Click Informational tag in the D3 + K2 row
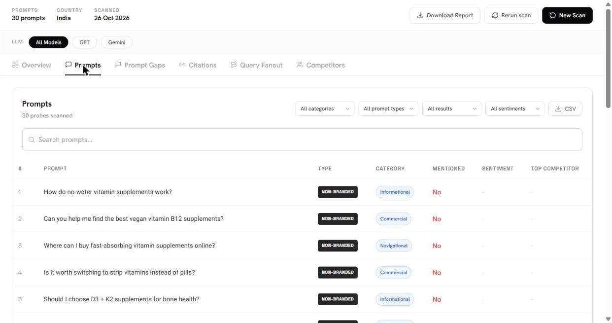 click(395, 299)
